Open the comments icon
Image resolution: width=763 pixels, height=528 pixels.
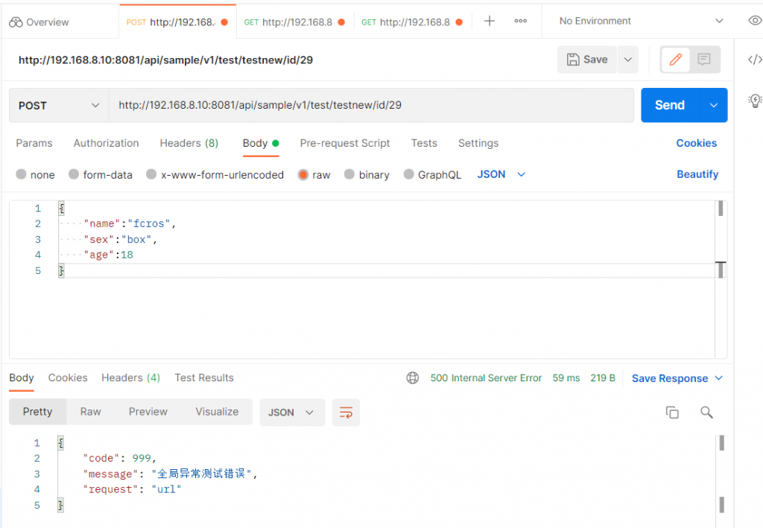(703, 60)
